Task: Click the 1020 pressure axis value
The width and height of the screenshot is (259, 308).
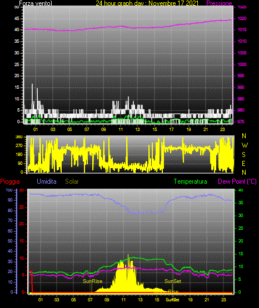Action: point(242,18)
